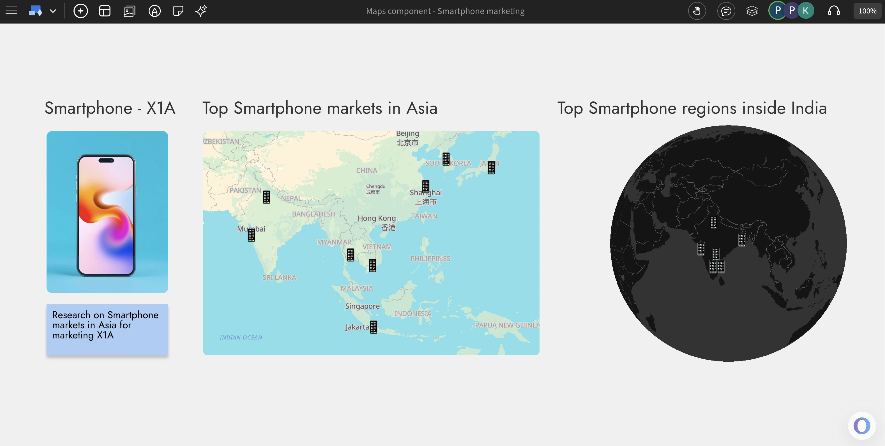The width and height of the screenshot is (885, 446).
Task: Click the add element plus icon
Action: coord(80,11)
